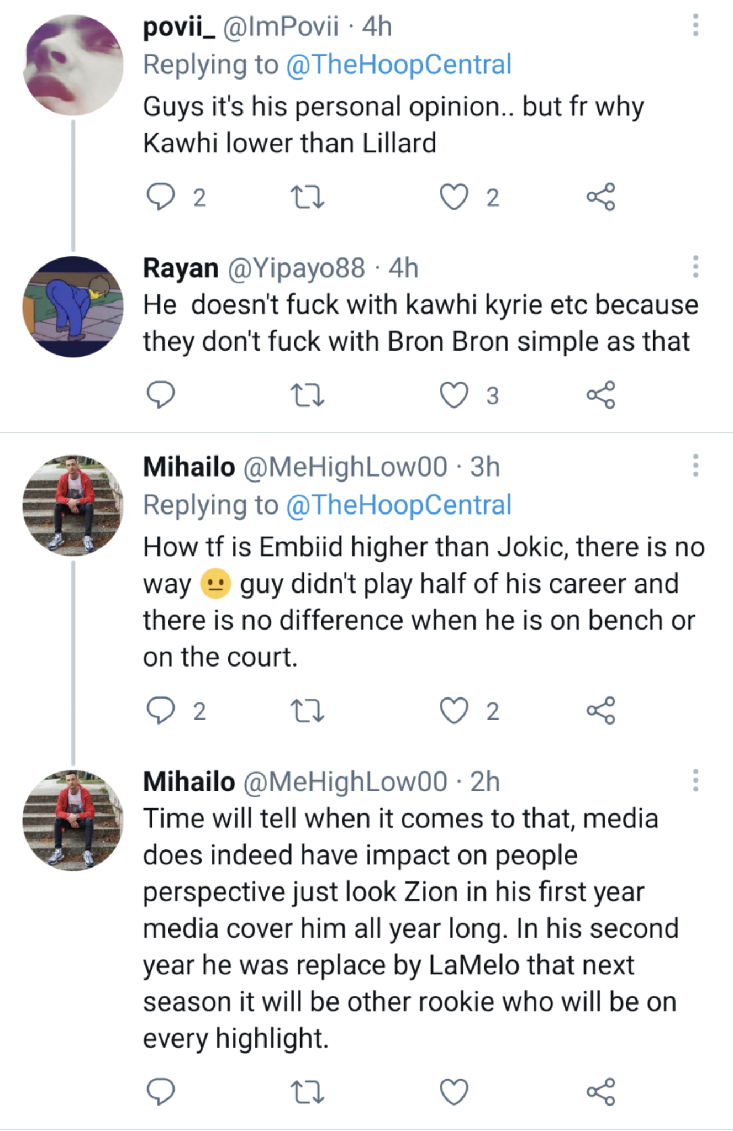Screen dimensions: 733x1131
Task: Like povii_'s personal opinion tweet
Action: pyautogui.click(x=454, y=197)
